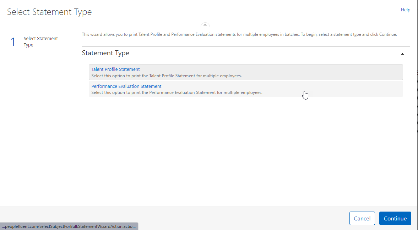Collapse the wizard header with the arrow tab
The height and width of the screenshot is (230, 418).
205,25
